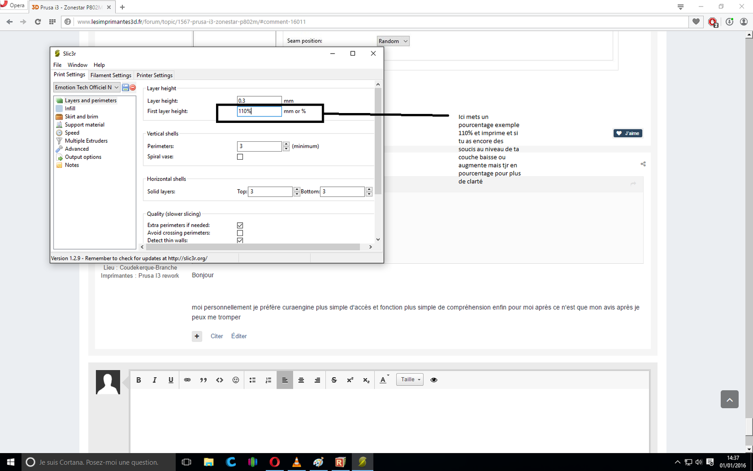Insert a numbered list
The image size is (753, 471).
click(268, 380)
